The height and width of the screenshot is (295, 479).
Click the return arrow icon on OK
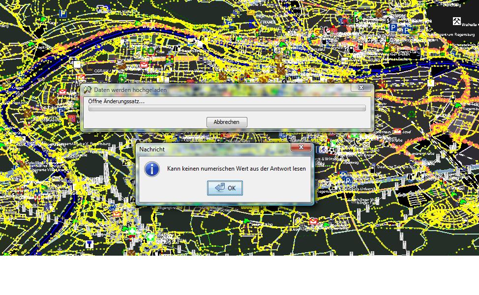pyautogui.click(x=220, y=188)
